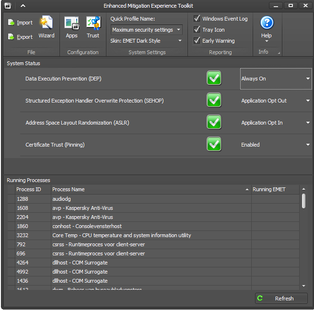
Task: Click Certificate Trust (Pinning) label
Action: (55, 145)
